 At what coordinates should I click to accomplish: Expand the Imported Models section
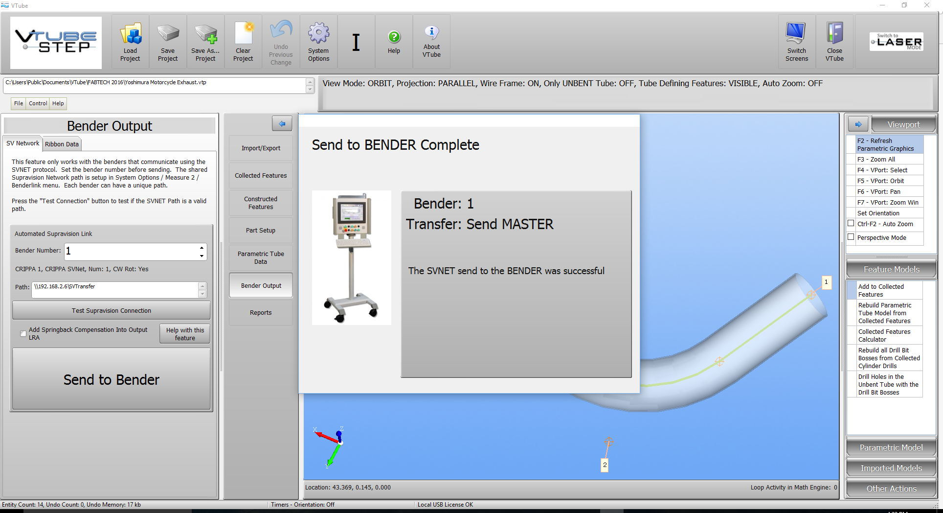[x=891, y=468]
